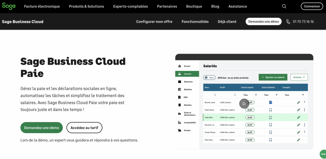Click the Comptabilité icon in sidebar

click(180, 123)
